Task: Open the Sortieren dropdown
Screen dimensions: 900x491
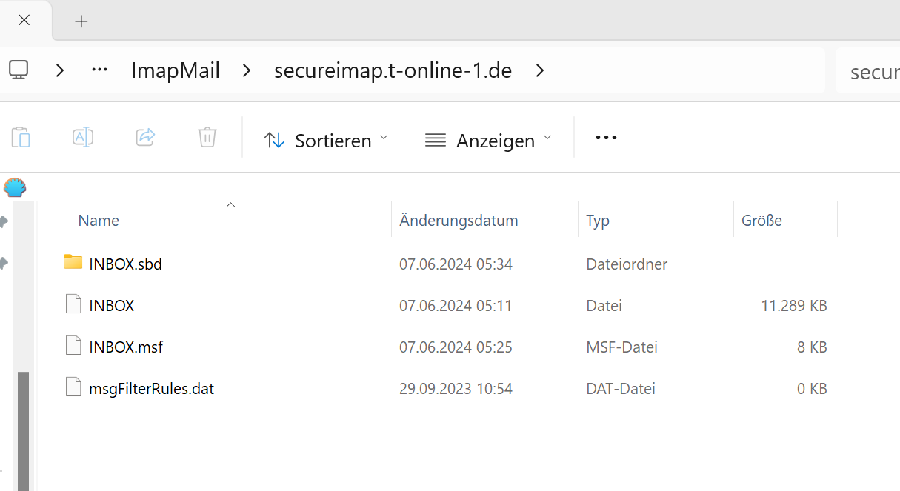Action: click(x=326, y=140)
